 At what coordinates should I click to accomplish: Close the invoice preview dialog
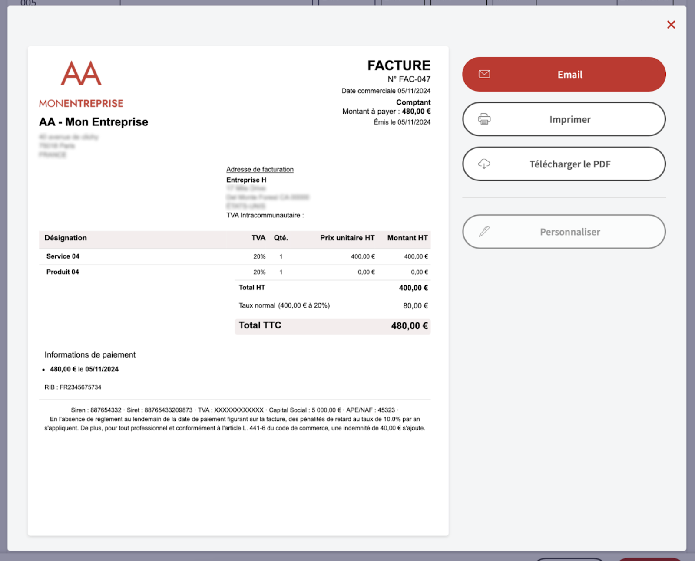(x=671, y=25)
